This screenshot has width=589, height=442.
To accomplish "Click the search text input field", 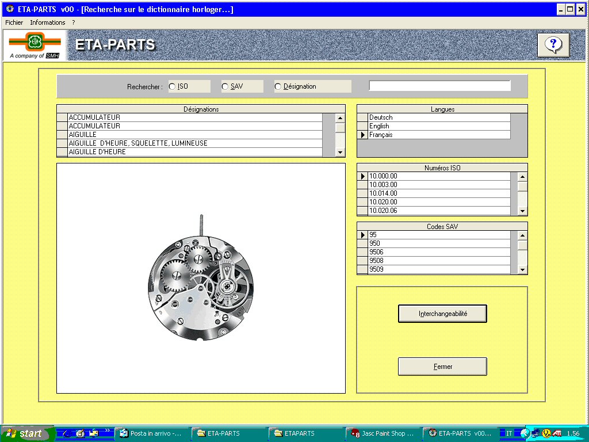I will 439,86.
